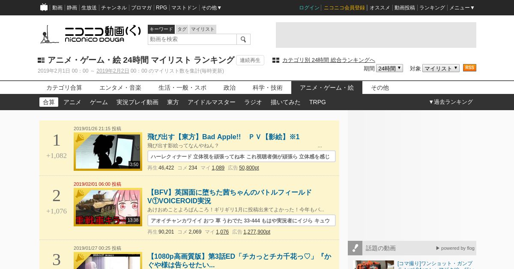Click RPG in top navigation
The image size is (514, 269).
(x=161, y=8)
